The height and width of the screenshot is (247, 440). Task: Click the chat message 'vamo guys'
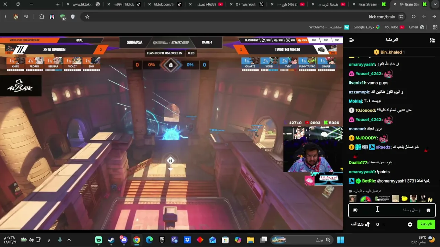[378, 83]
